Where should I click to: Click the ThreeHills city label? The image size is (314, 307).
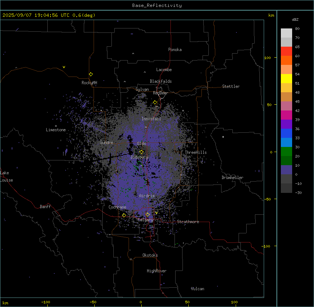196,152
